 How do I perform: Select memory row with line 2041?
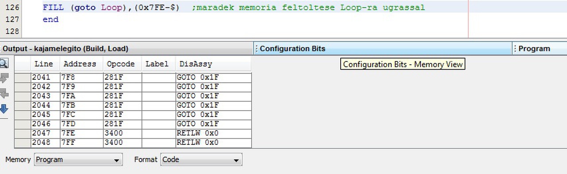click(133, 77)
